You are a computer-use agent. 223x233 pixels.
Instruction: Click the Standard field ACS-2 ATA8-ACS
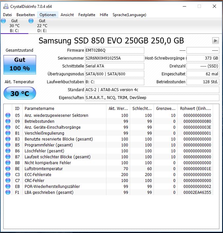152,90
